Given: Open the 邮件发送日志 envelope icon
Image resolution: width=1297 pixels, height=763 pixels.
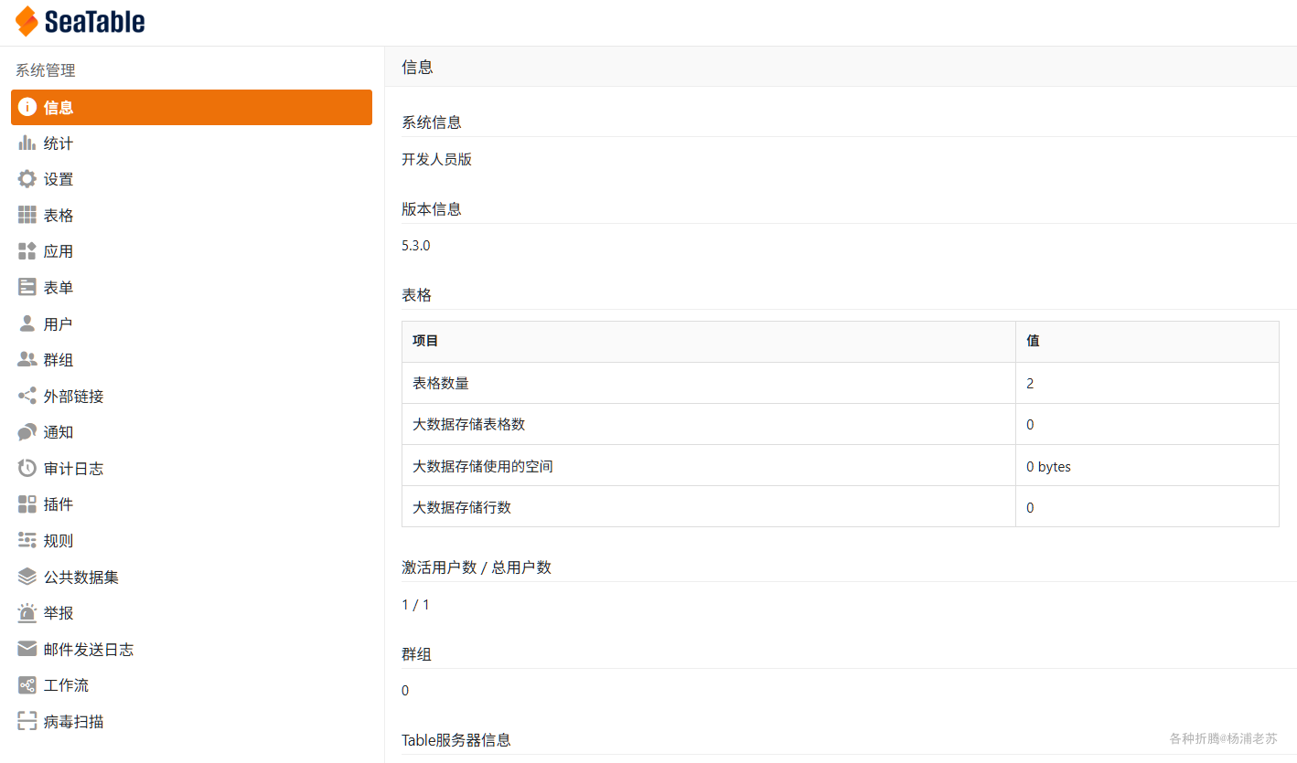Looking at the screenshot, I should (x=27, y=649).
